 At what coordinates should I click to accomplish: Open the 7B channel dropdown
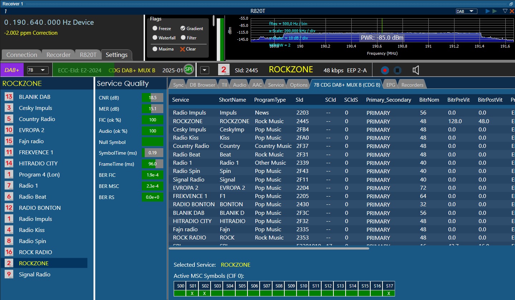(38, 70)
